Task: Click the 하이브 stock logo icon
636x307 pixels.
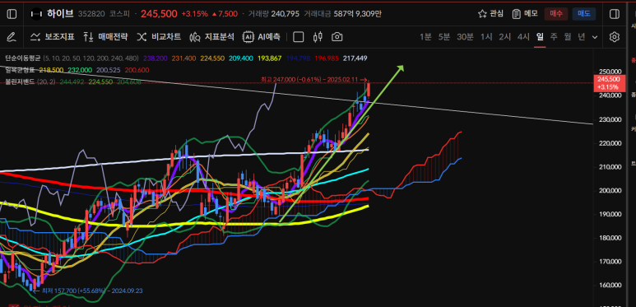Action: [x=37, y=14]
